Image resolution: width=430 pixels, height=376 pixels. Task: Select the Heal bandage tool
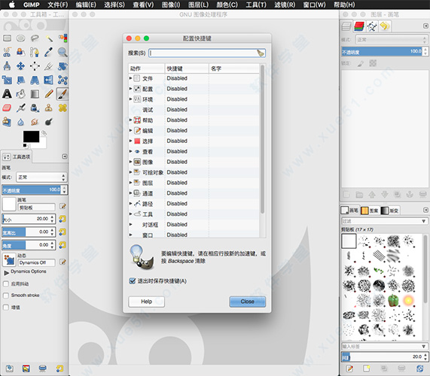tap(63, 108)
